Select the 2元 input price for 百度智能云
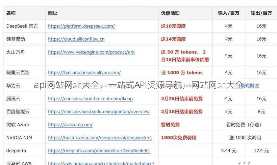This screenshot has height=165, width=277. coord(229,112)
